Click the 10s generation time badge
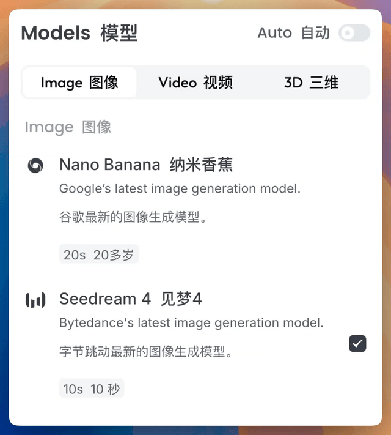Viewport: 391px width, 435px height. (x=92, y=389)
